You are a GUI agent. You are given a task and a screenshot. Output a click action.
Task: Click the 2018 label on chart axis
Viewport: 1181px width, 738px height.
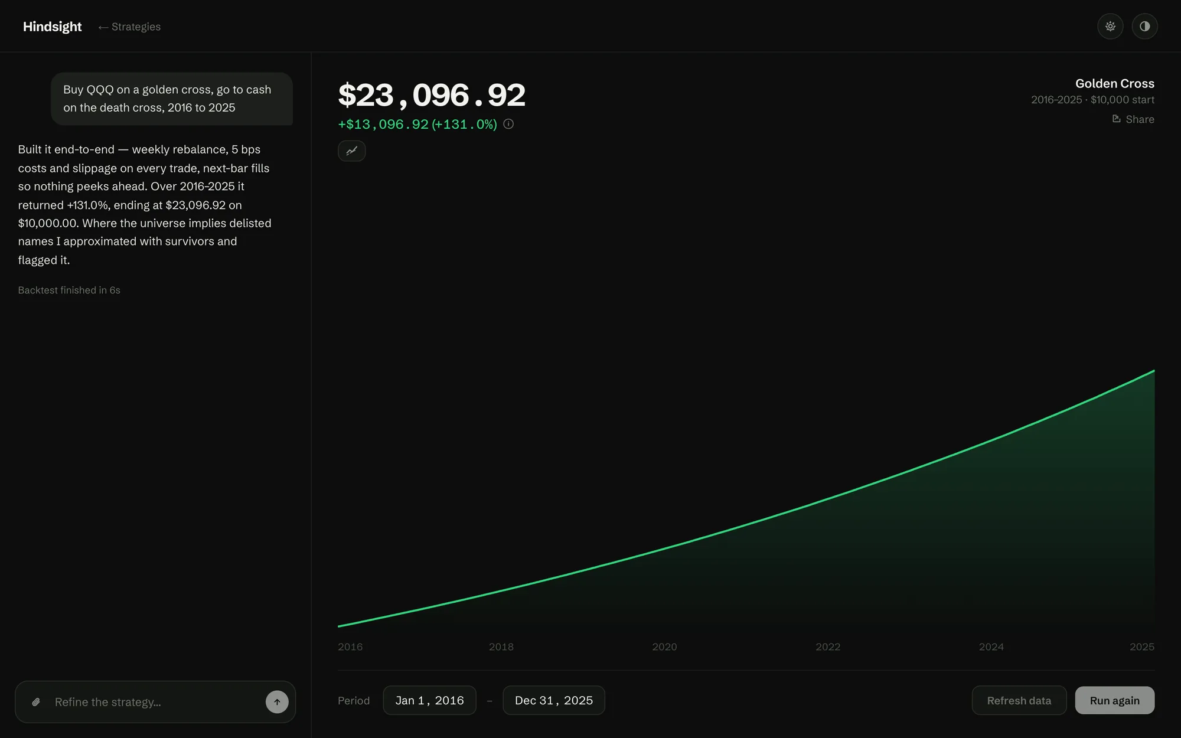pos(501,646)
